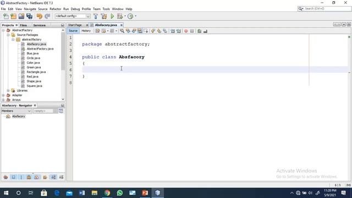This screenshot has width=352, height=198.
Task: Open WhatsApp from the taskbar
Action: (x=120, y=193)
